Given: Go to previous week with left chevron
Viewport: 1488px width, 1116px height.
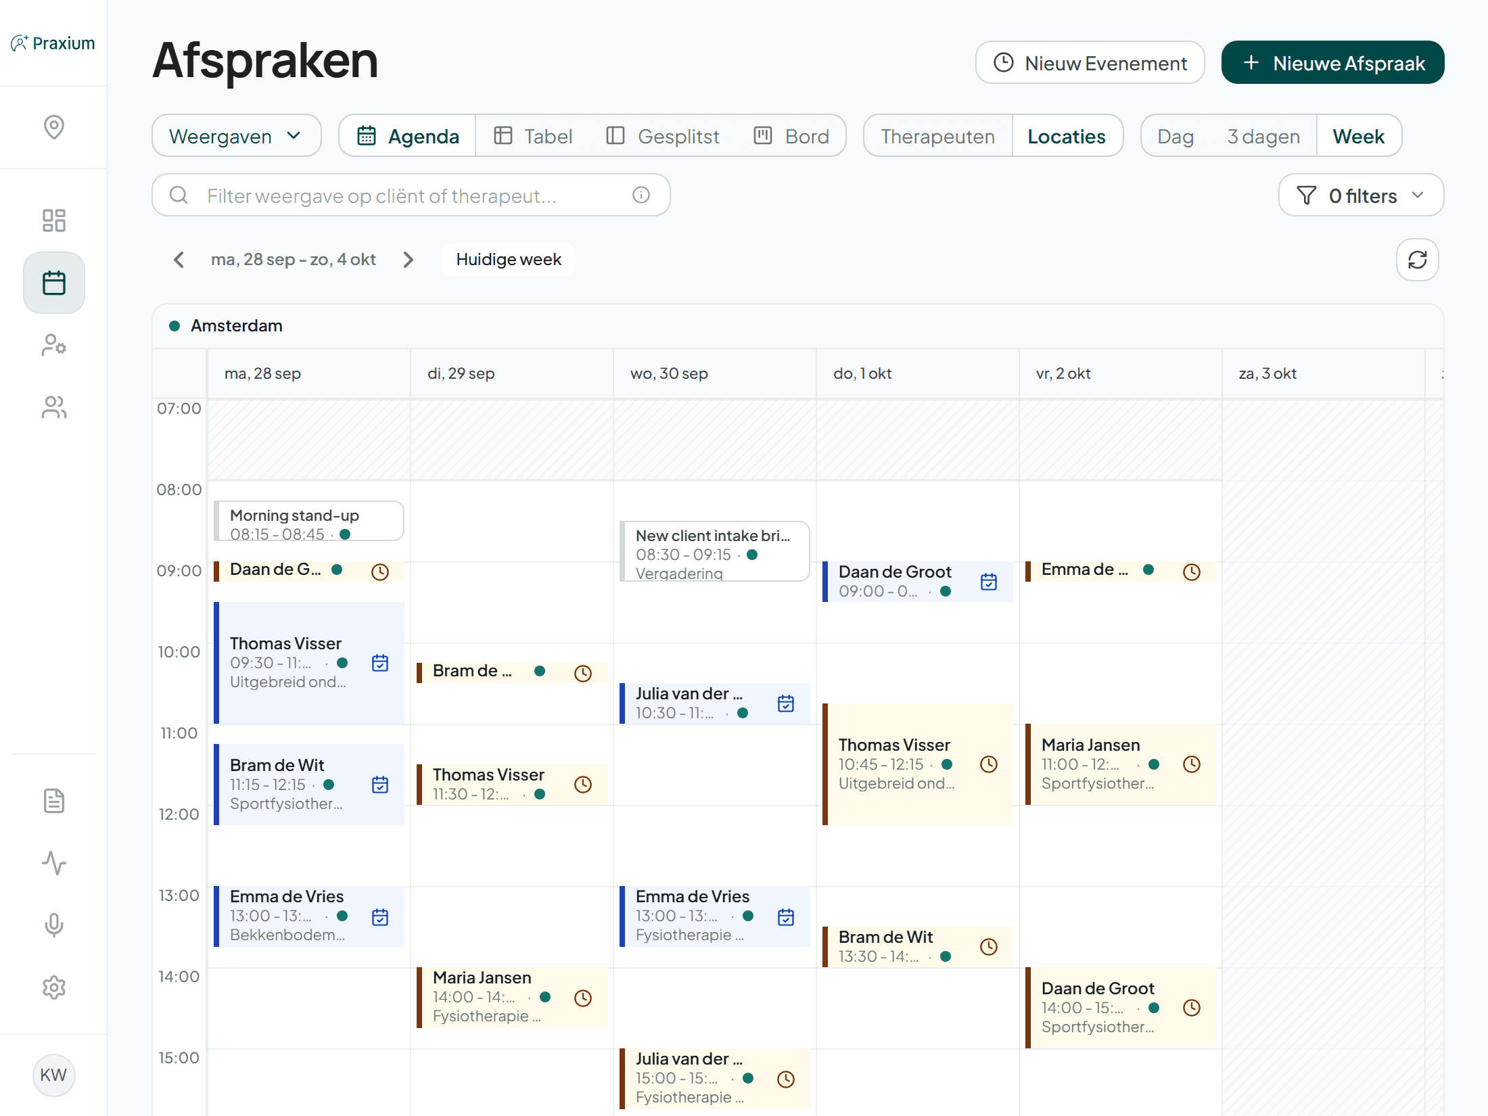Looking at the screenshot, I should pyautogui.click(x=179, y=260).
